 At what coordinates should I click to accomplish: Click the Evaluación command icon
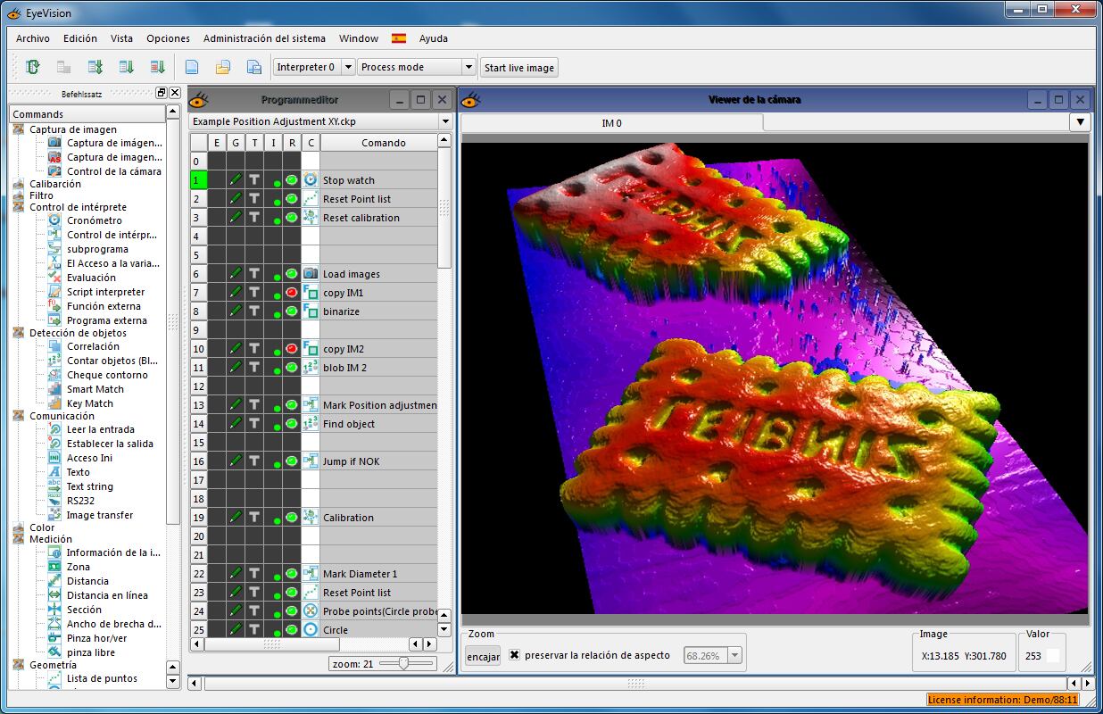click(x=54, y=278)
